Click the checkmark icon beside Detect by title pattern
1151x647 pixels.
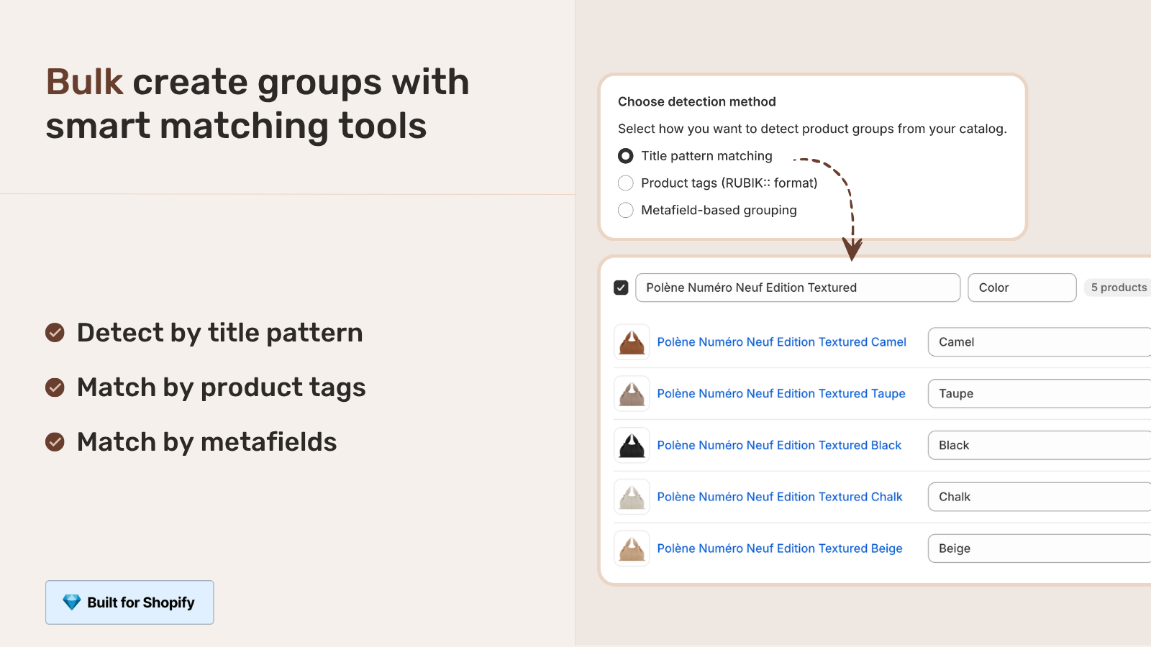pyautogui.click(x=55, y=333)
